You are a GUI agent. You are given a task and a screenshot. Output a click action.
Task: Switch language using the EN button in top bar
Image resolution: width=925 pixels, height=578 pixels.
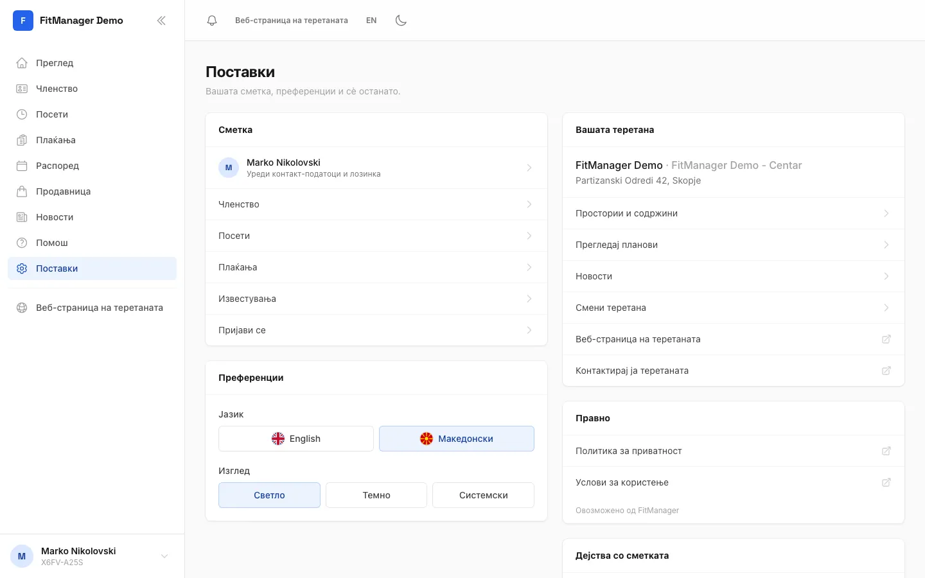(x=371, y=21)
